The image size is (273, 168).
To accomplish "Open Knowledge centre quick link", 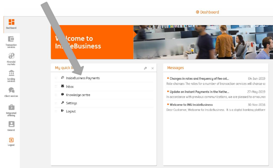I will 78,95.
